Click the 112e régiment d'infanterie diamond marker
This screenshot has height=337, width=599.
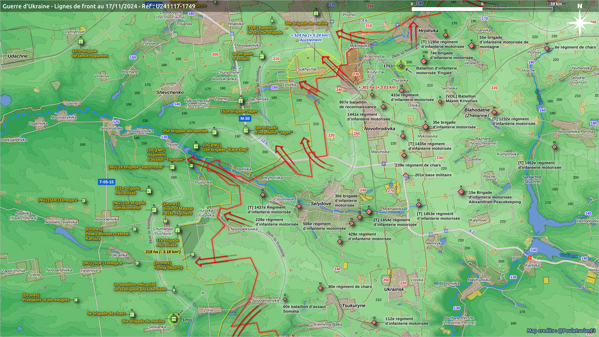click(x=374, y=322)
